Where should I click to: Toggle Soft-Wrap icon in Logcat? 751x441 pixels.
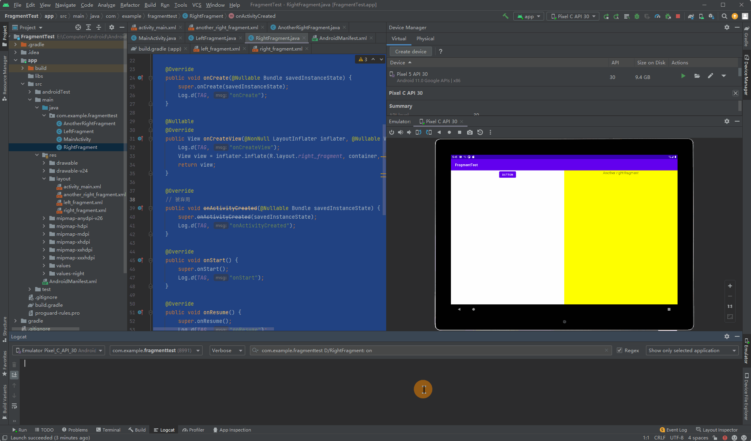[x=14, y=406]
